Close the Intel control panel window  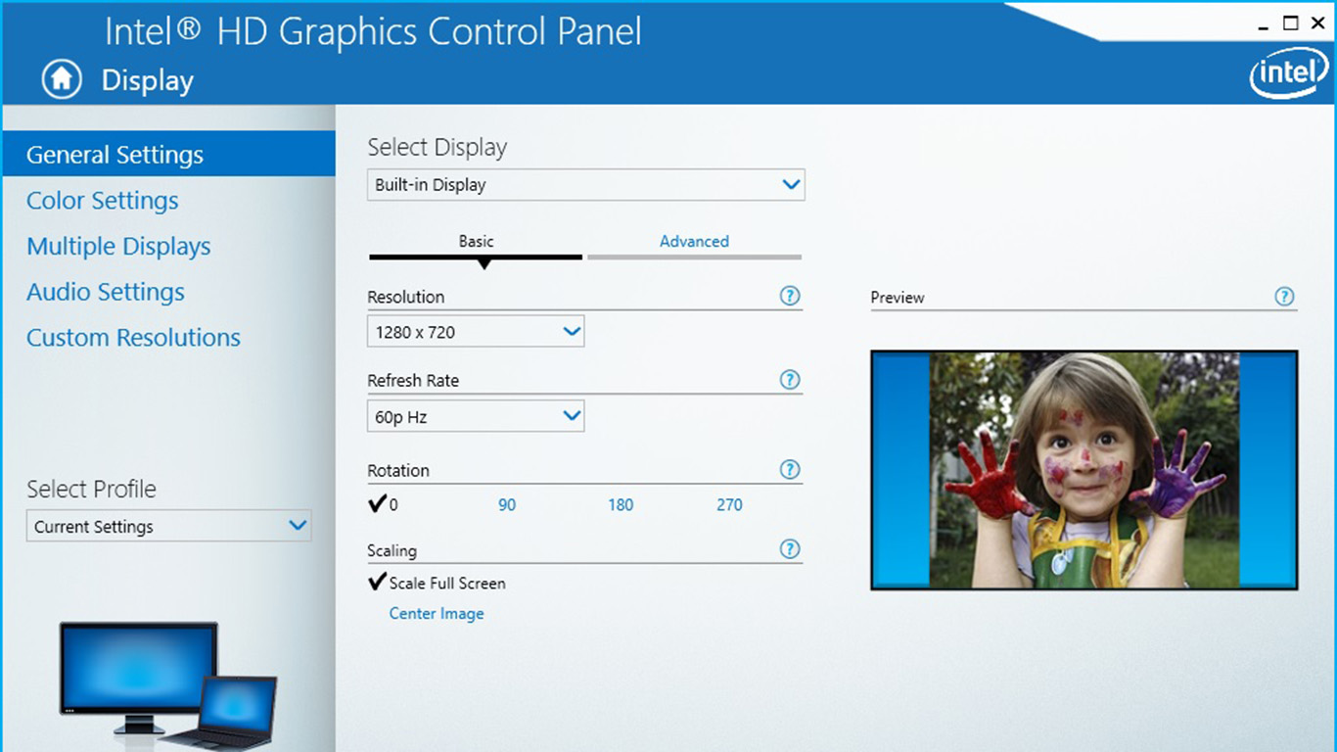(x=1318, y=23)
